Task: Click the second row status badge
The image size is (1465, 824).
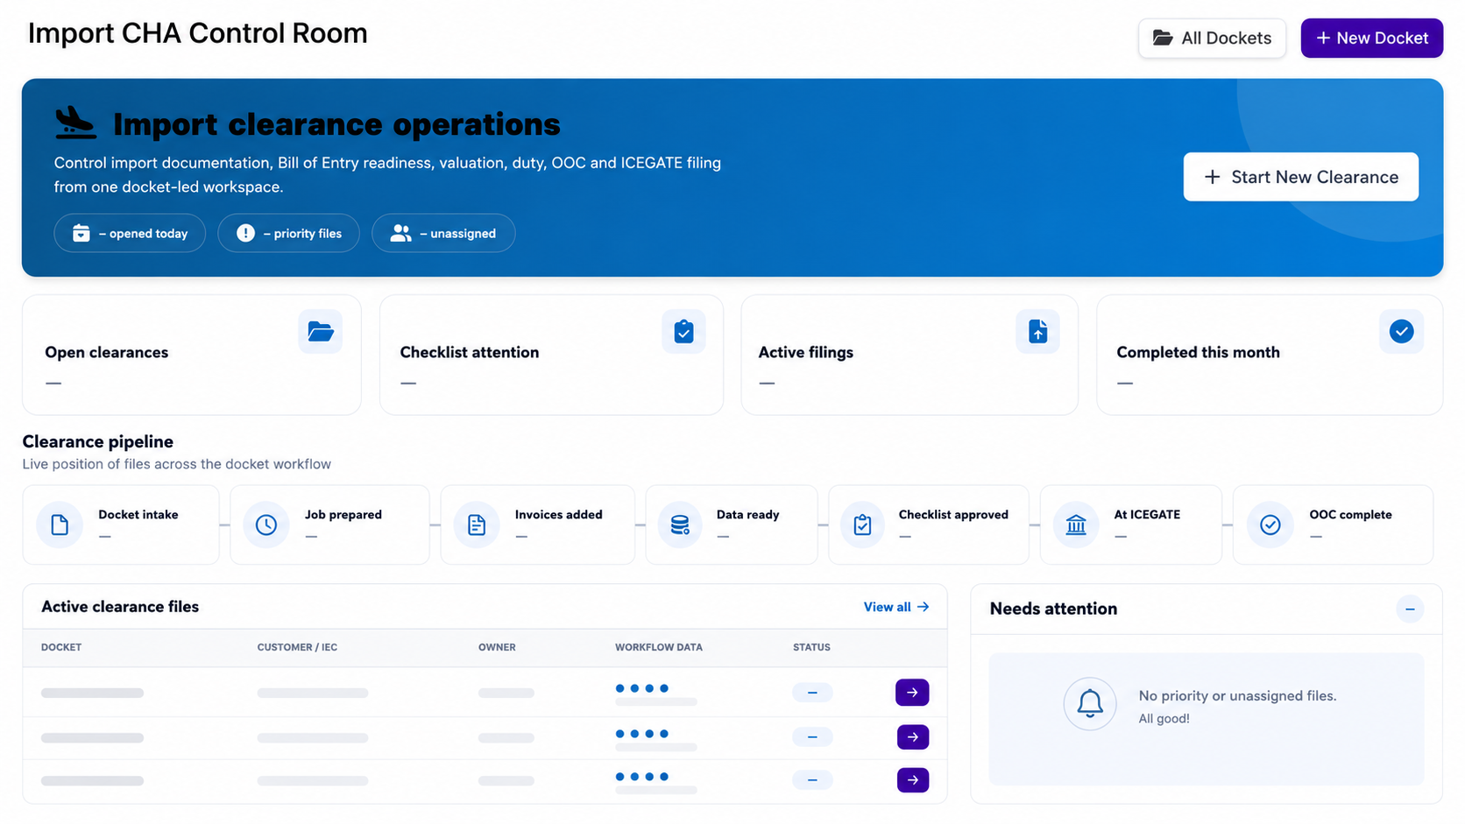Action: tap(812, 737)
